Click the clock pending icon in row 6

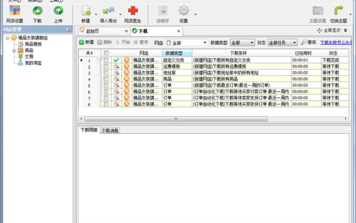click(116, 91)
